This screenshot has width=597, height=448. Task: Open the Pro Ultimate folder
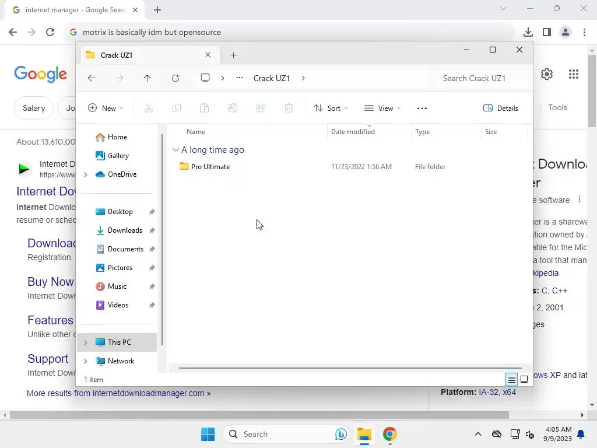210,166
